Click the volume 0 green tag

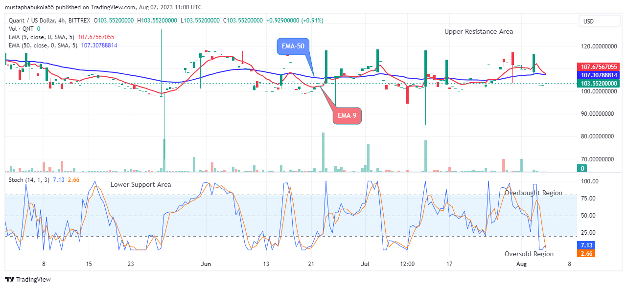[x=582, y=168]
